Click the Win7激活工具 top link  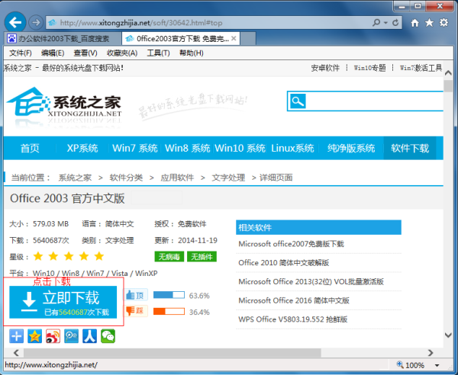coord(421,68)
